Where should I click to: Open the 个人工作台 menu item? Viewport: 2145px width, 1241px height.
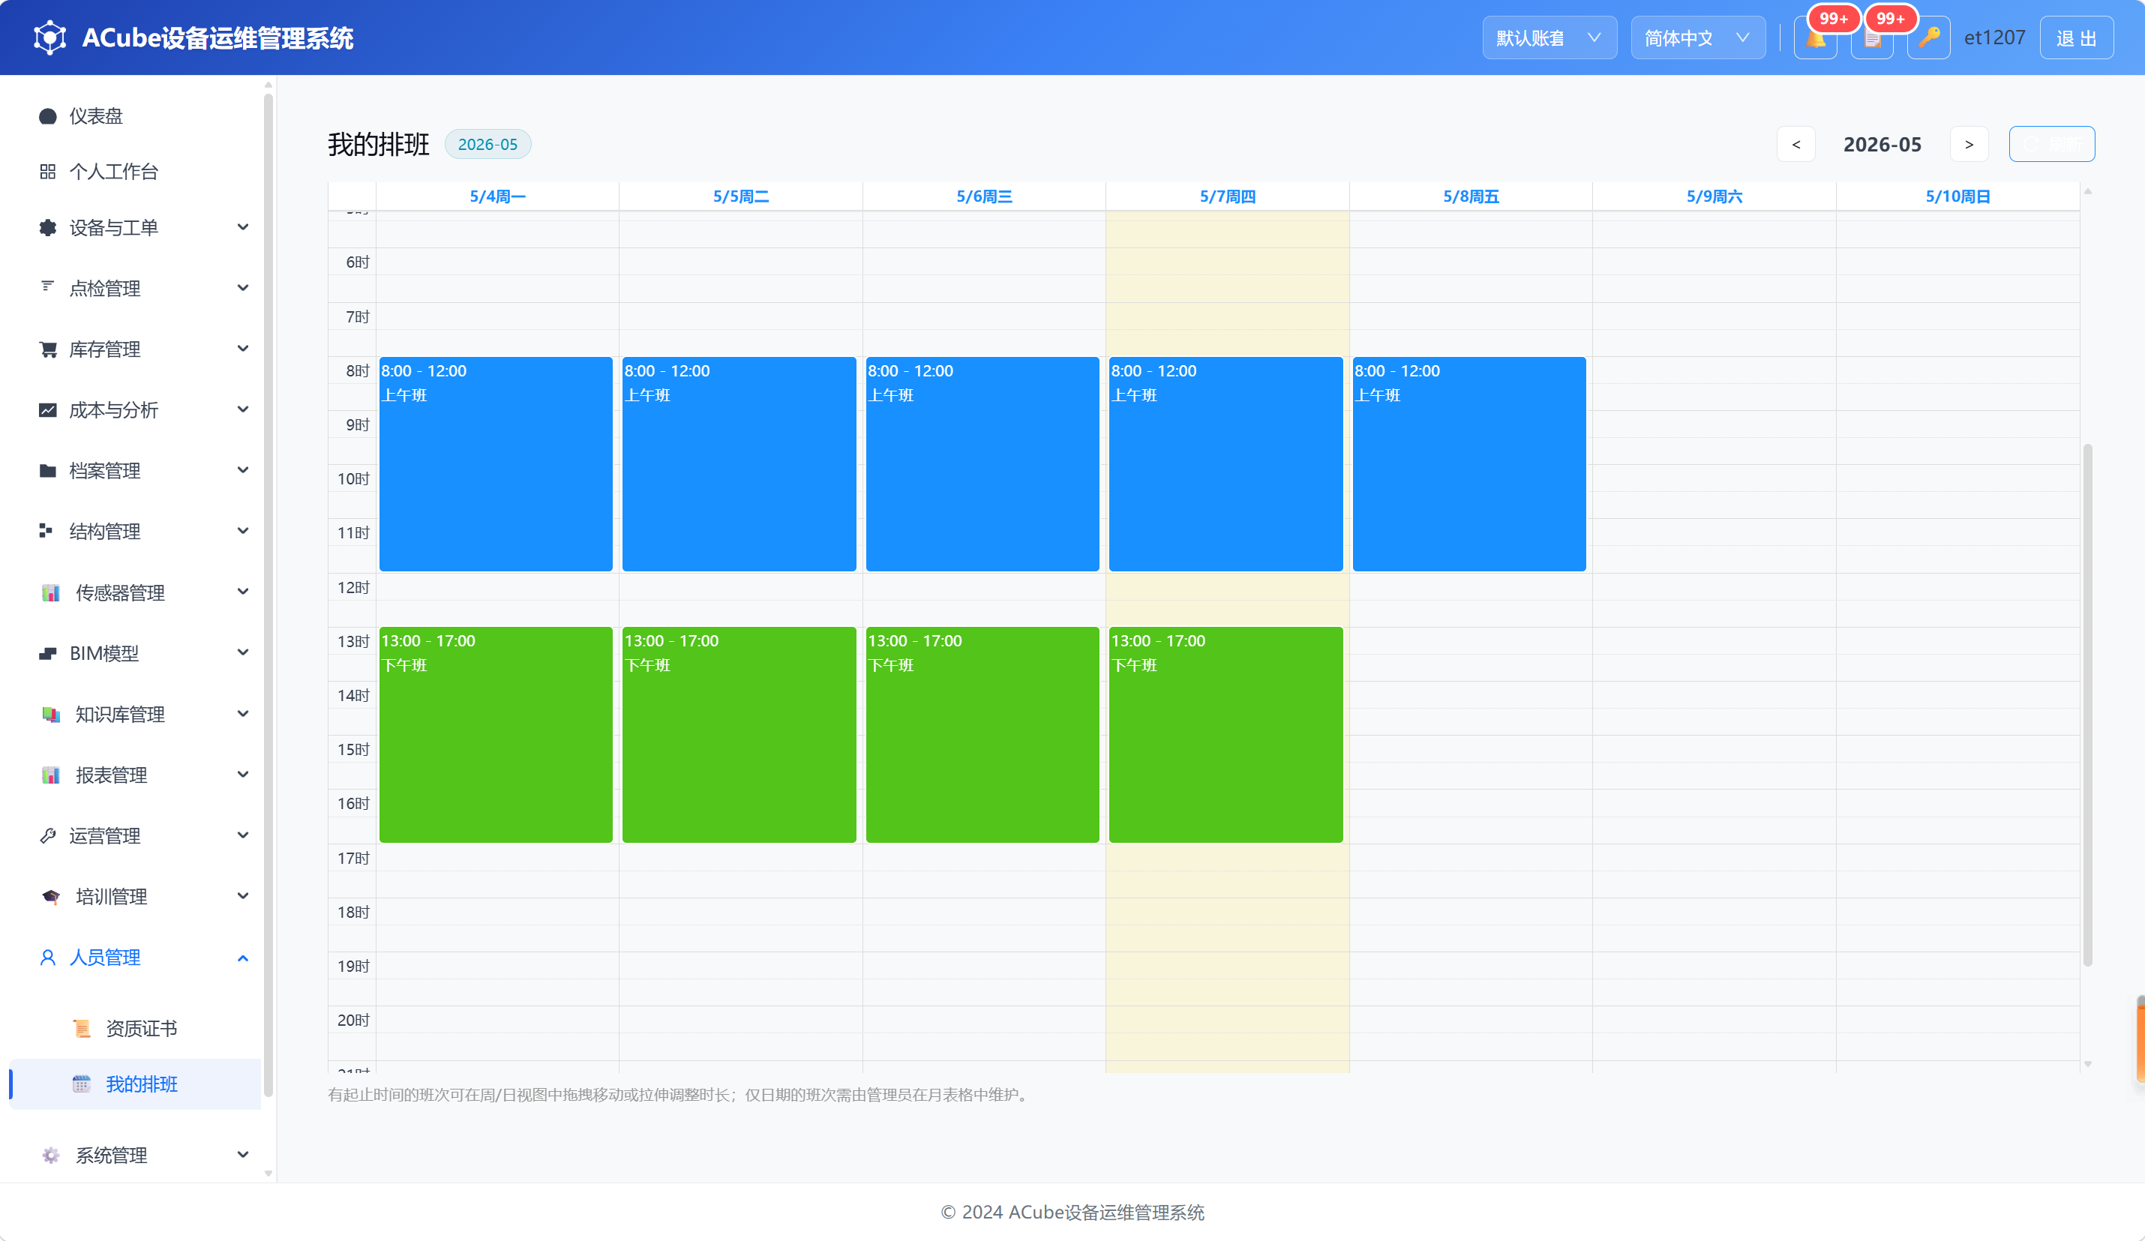(136, 172)
